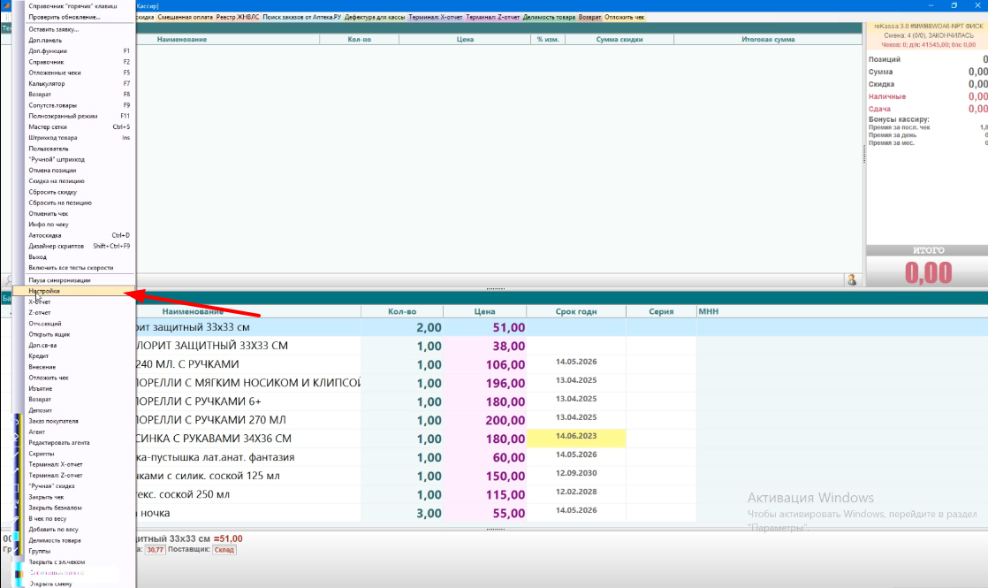Select X-отчет menu entry

click(40, 302)
